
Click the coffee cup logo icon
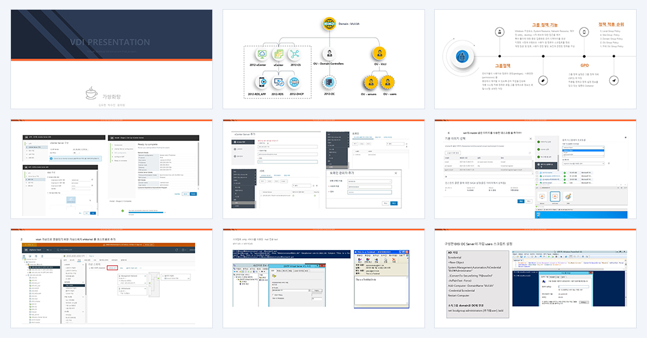[x=91, y=93]
